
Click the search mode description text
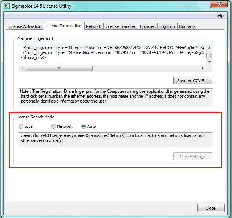tap(113, 138)
